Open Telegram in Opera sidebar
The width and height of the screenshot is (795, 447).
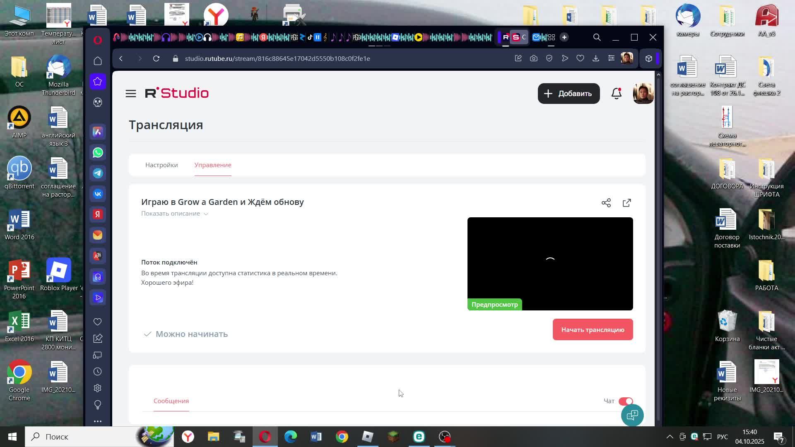98,173
